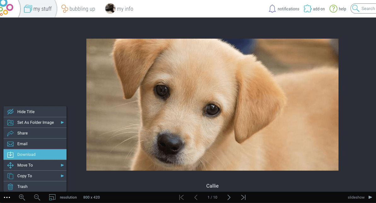This screenshot has height=203, width=376.
Task: Click the add-on puzzle piece icon
Action: pyautogui.click(x=307, y=9)
